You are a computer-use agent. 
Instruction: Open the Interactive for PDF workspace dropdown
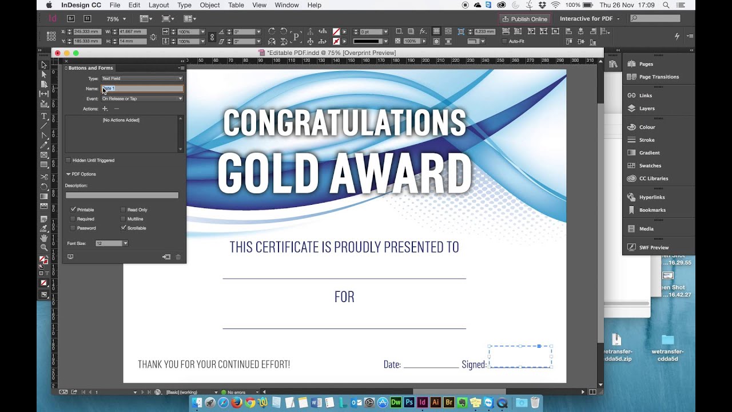coord(590,19)
